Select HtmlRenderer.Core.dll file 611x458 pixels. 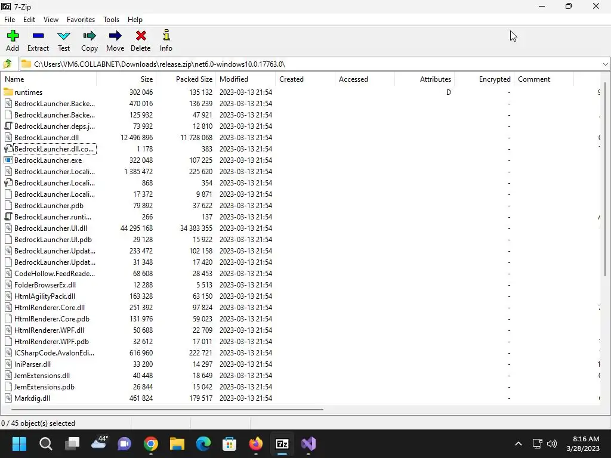tap(50, 308)
